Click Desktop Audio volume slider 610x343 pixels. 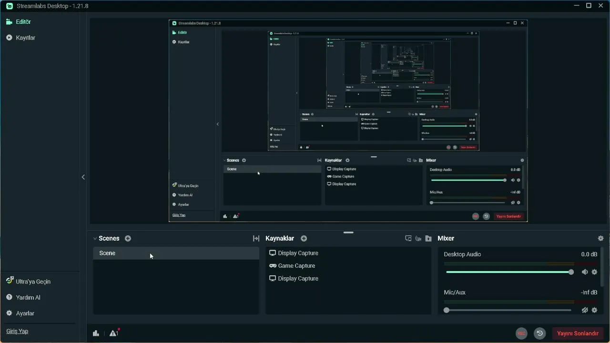coord(508,272)
